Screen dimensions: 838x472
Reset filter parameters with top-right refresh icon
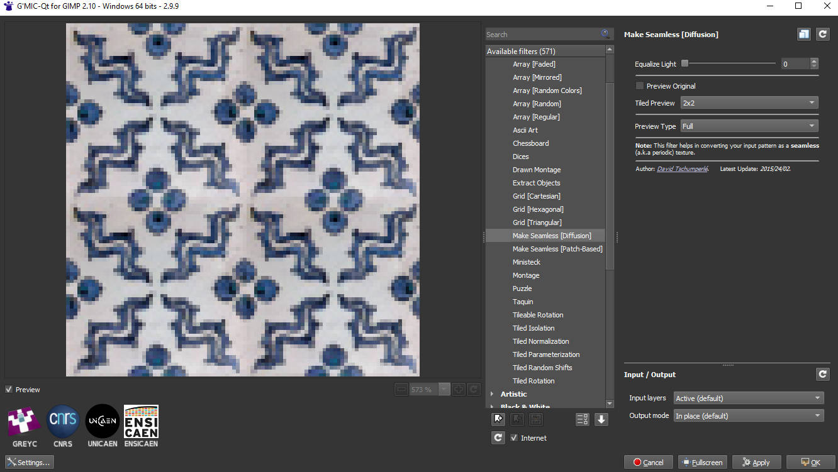(x=822, y=35)
